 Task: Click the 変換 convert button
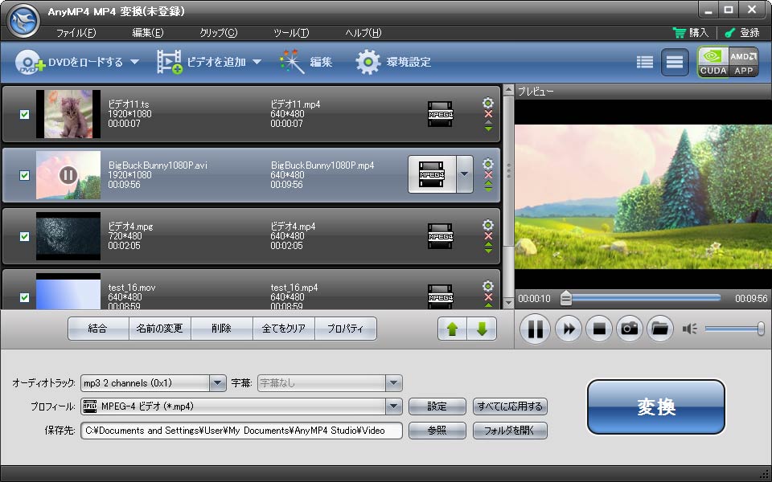[x=656, y=407]
